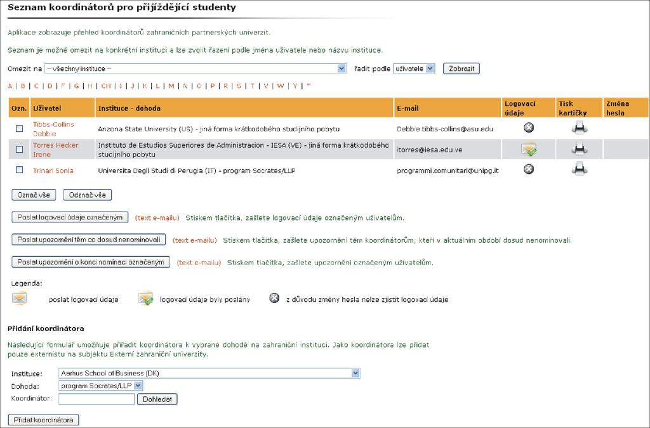Open '(text e-mailu)' link beside logovací údaje button

157,217
